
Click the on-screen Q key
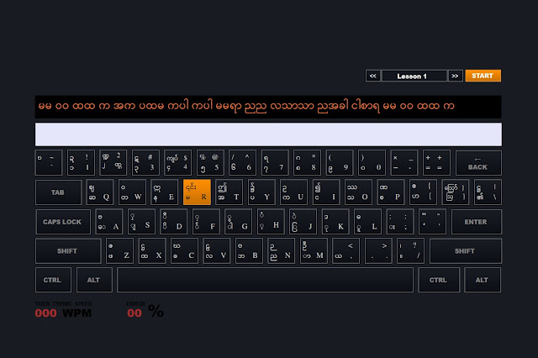point(99,192)
